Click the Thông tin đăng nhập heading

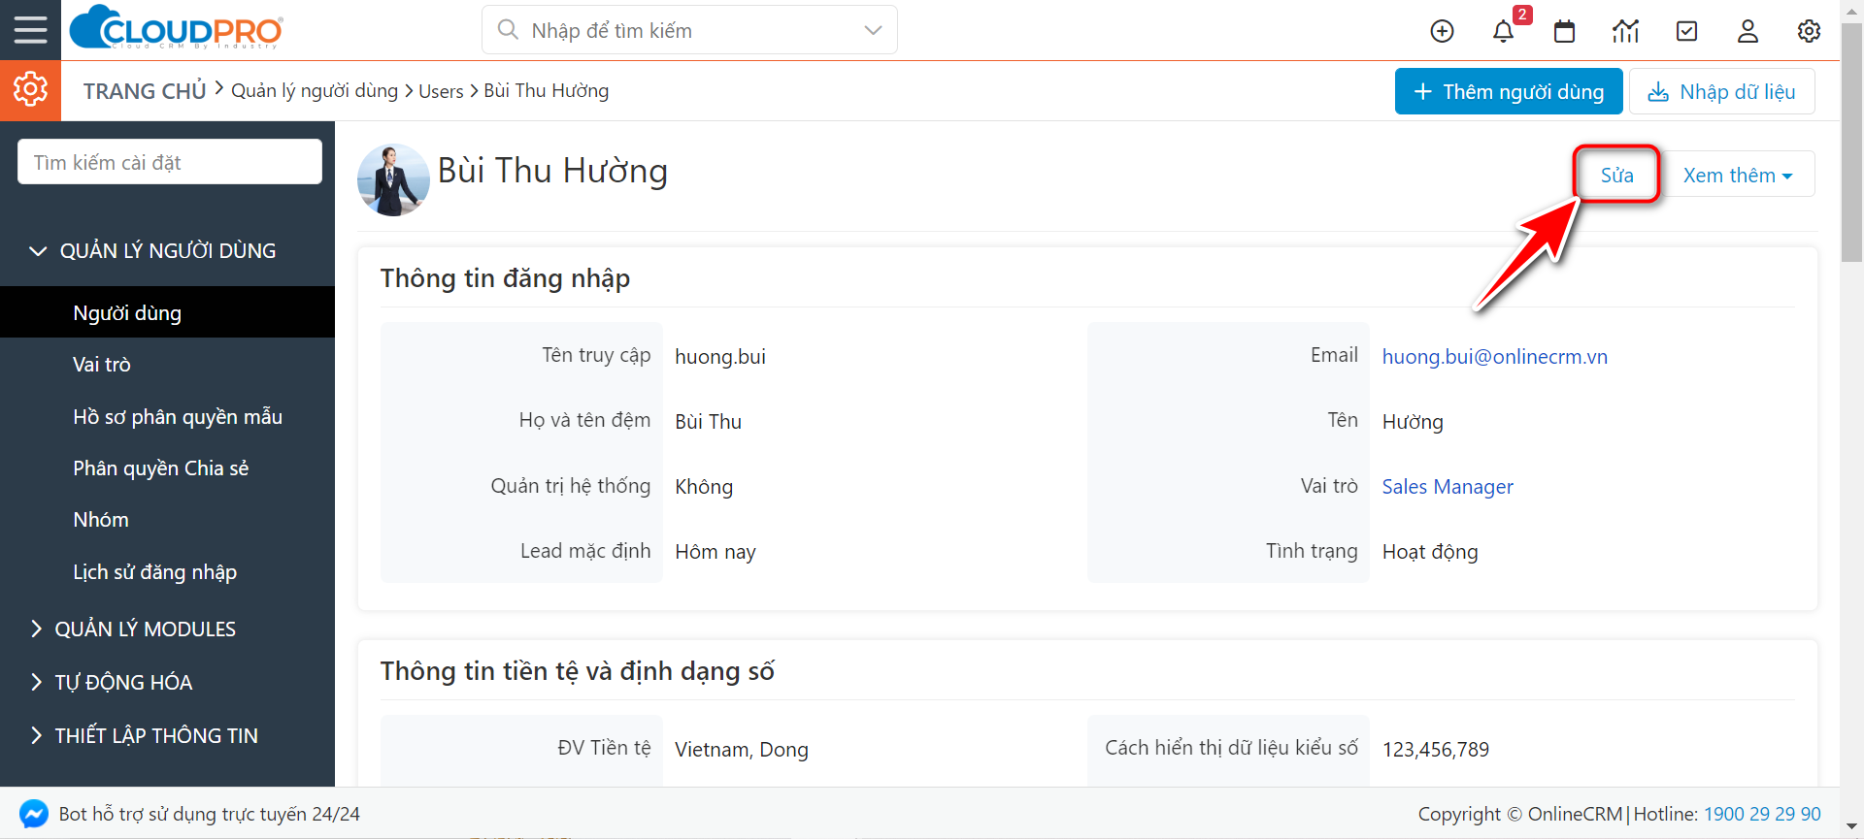pos(505,278)
